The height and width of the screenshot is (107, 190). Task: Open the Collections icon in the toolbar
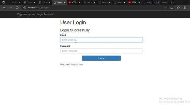[185, 8]
